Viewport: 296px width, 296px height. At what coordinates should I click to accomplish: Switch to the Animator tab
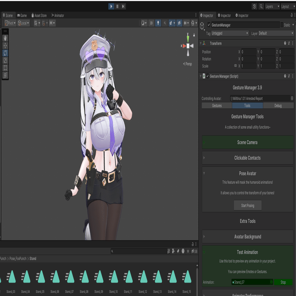58,16
